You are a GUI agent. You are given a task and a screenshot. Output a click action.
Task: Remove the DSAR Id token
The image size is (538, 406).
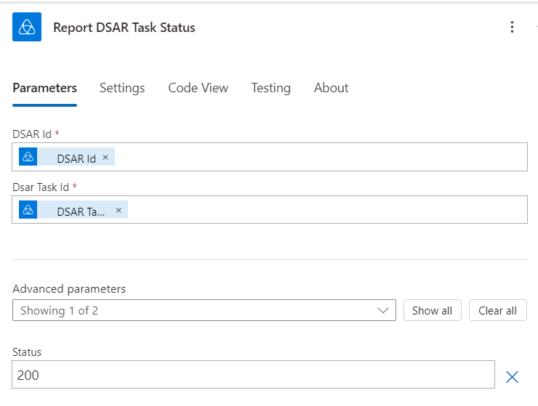pos(105,157)
